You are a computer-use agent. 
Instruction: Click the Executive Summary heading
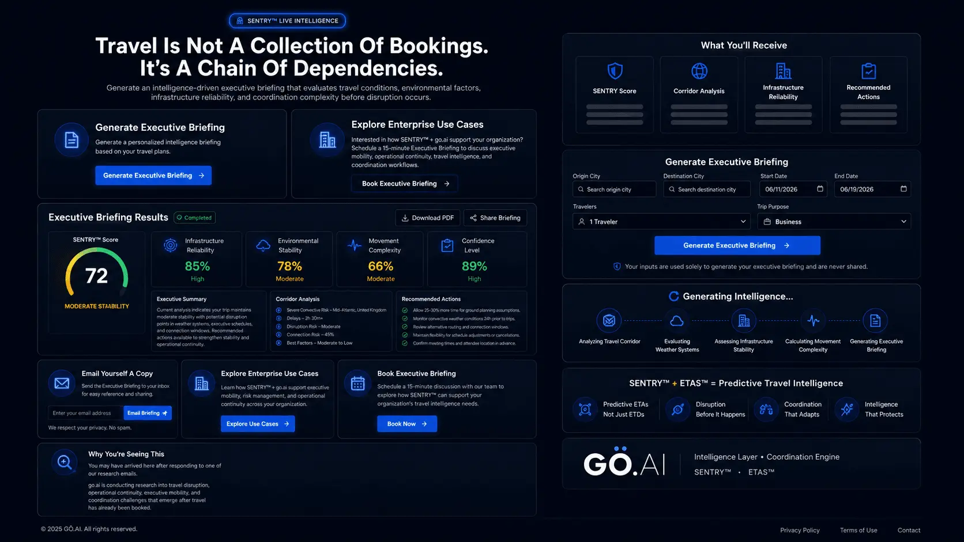182,300
